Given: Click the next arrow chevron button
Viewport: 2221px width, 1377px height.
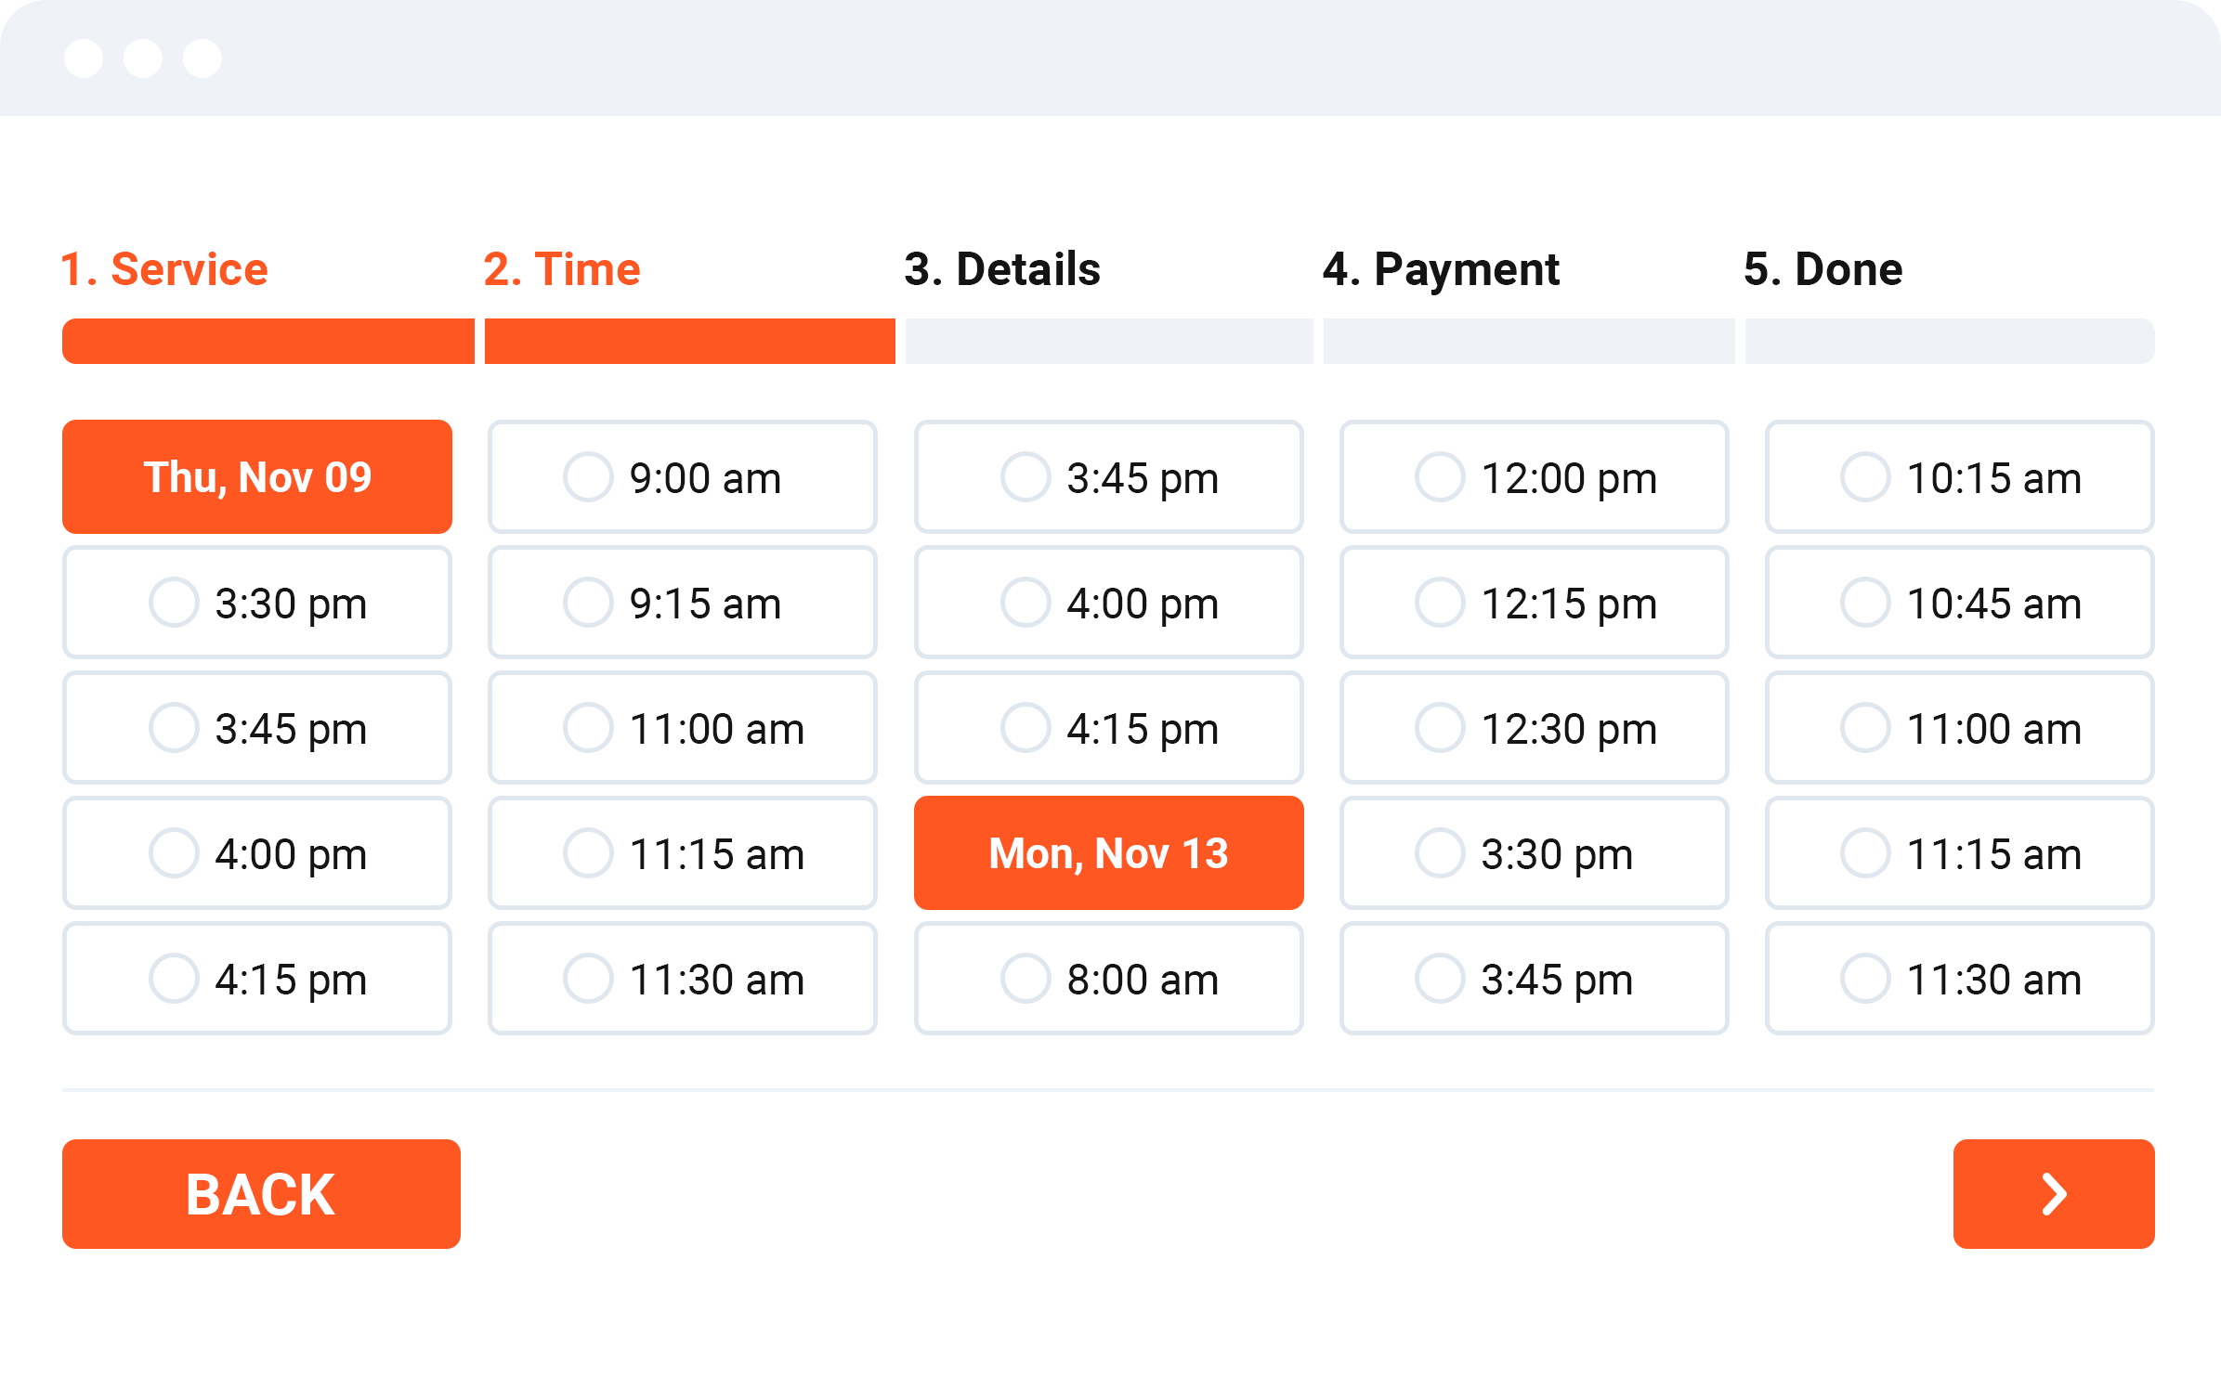Looking at the screenshot, I should click(2053, 1193).
